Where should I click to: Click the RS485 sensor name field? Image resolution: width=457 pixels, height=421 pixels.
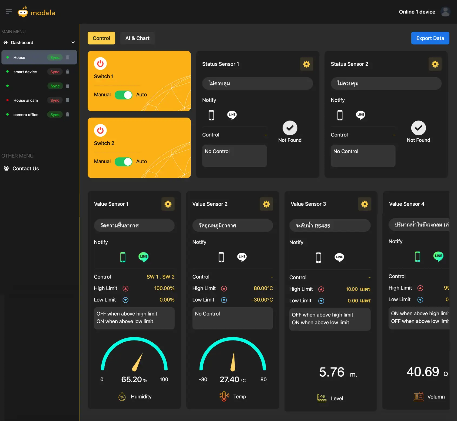tap(330, 226)
